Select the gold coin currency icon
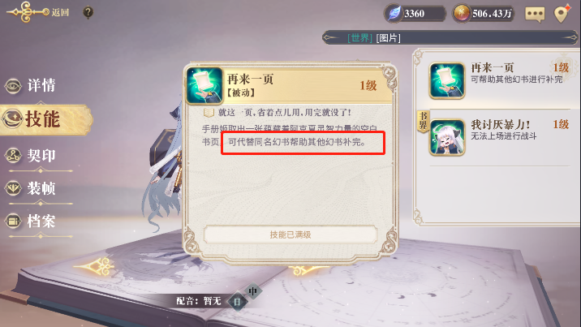The image size is (581, 327). (462, 14)
